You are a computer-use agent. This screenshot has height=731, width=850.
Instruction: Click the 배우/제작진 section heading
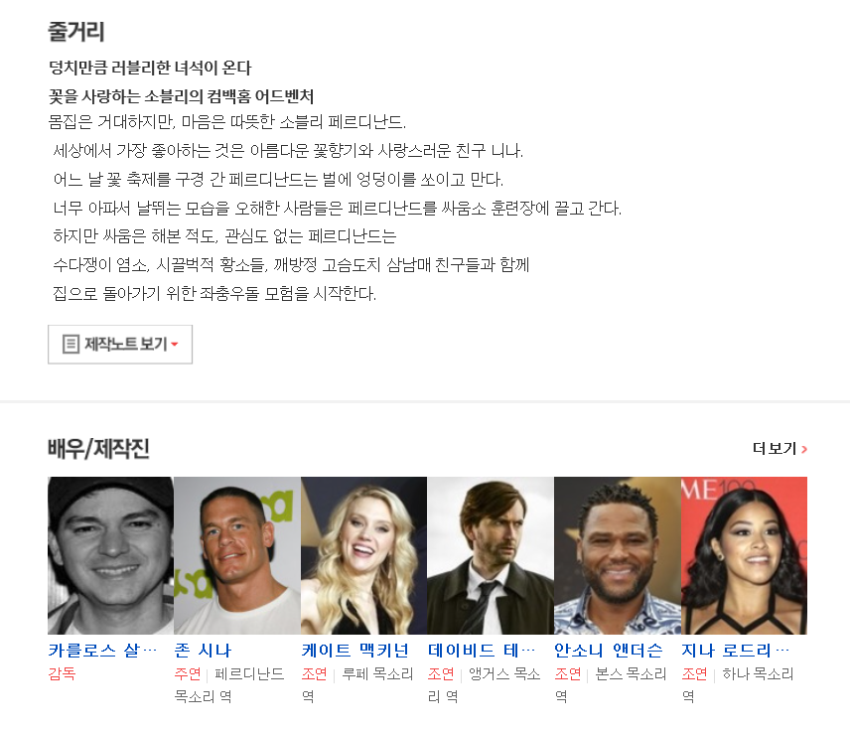[98, 449]
